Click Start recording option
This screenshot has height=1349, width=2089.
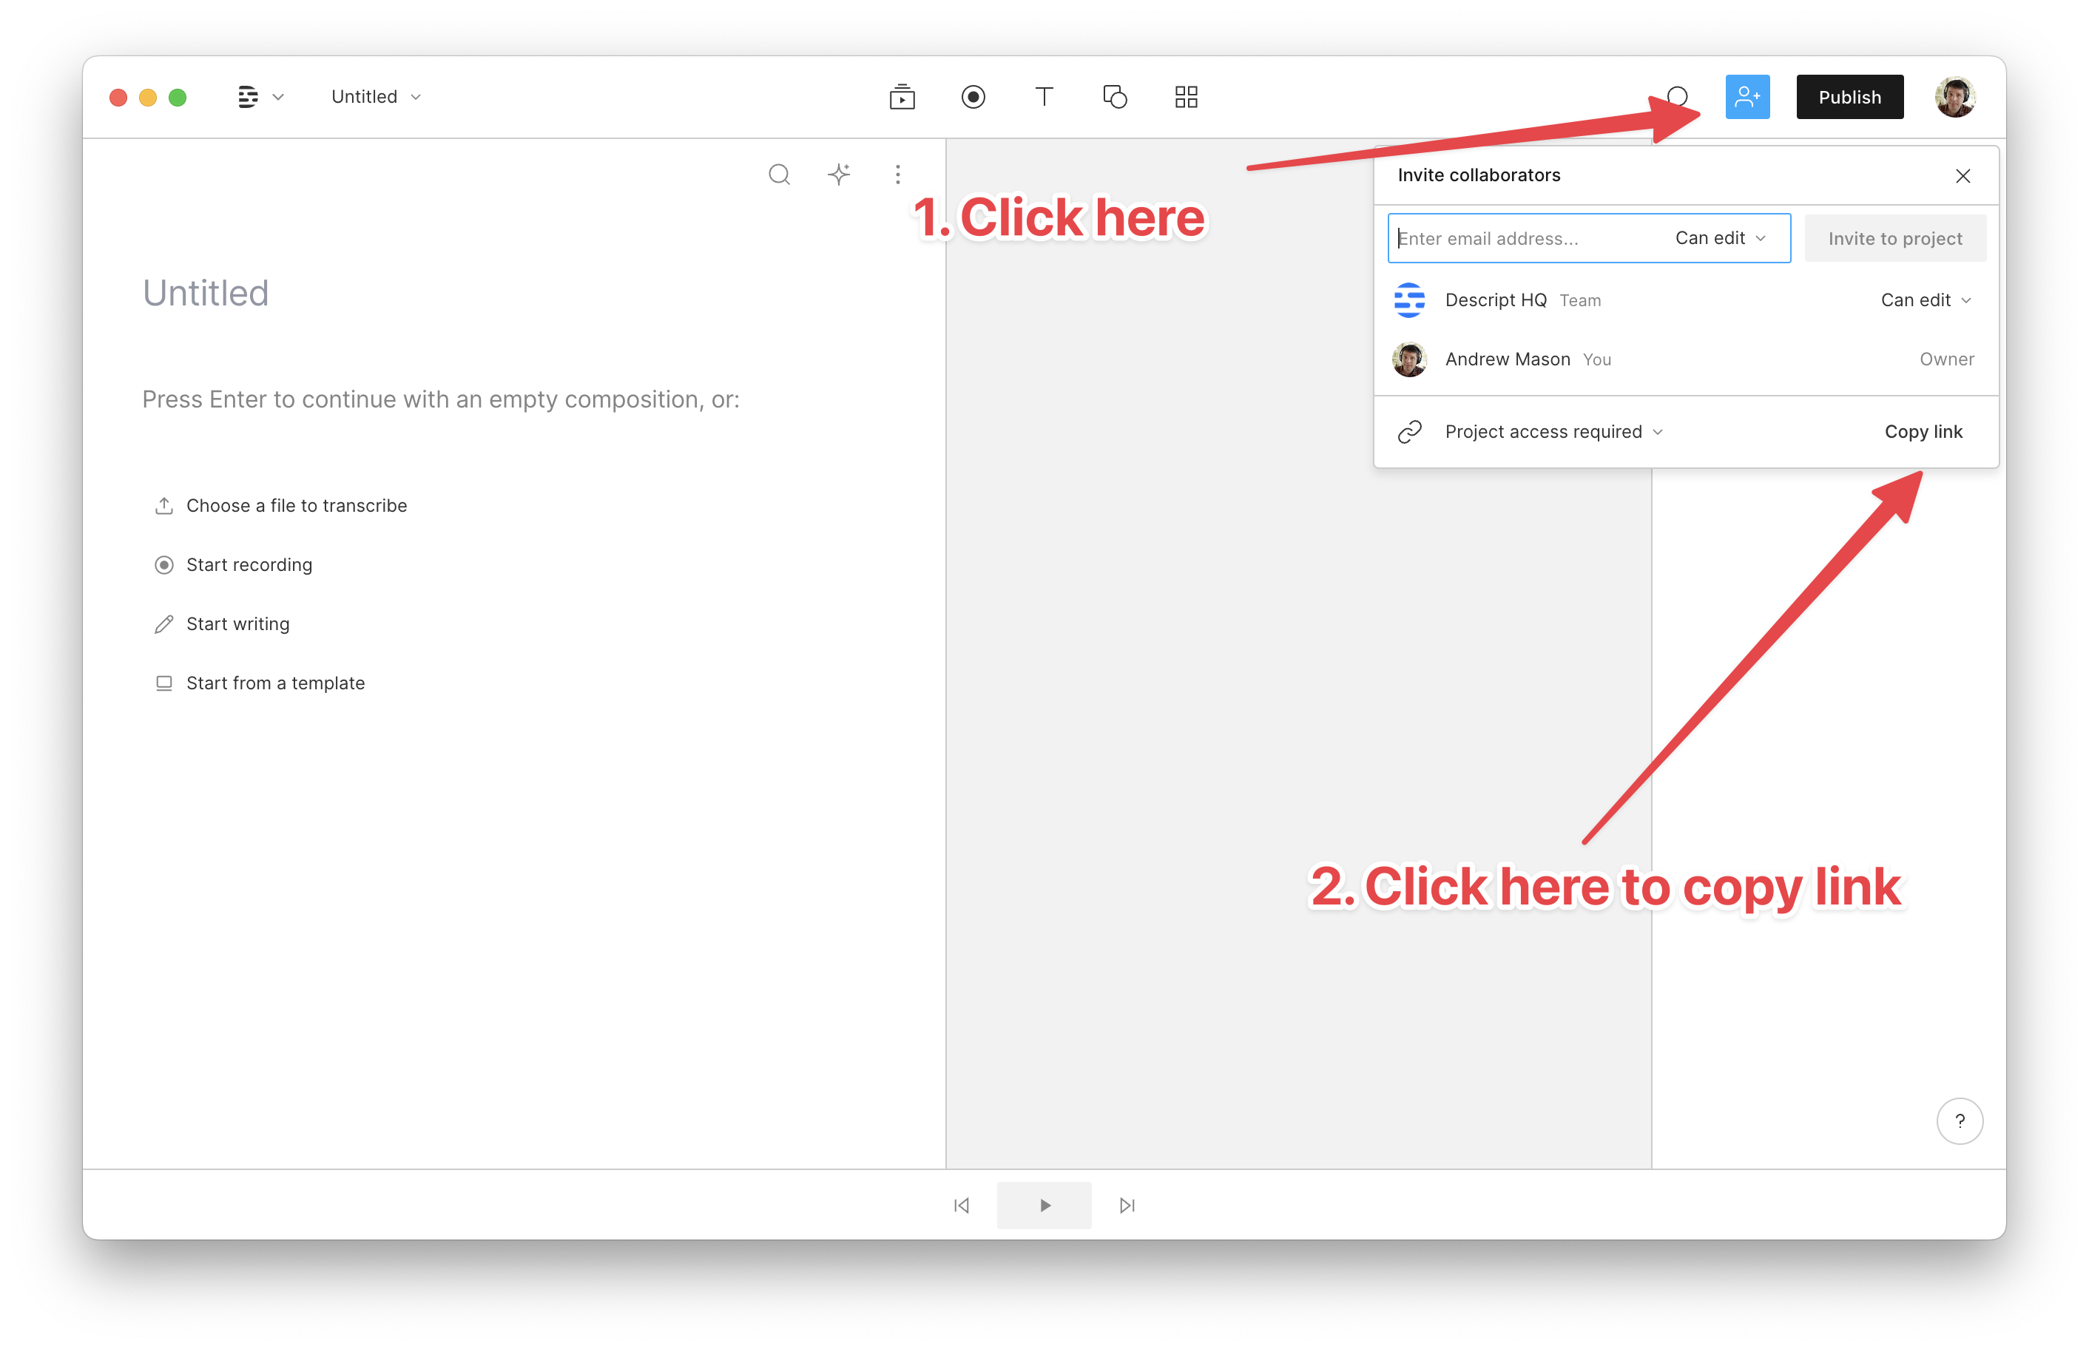(x=233, y=565)
